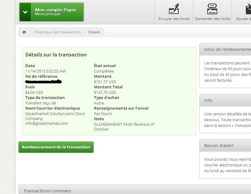This screenshot has height=194, width=251.
Task: Go to home via breadcrumb house icon
Action: click(24, 32)
